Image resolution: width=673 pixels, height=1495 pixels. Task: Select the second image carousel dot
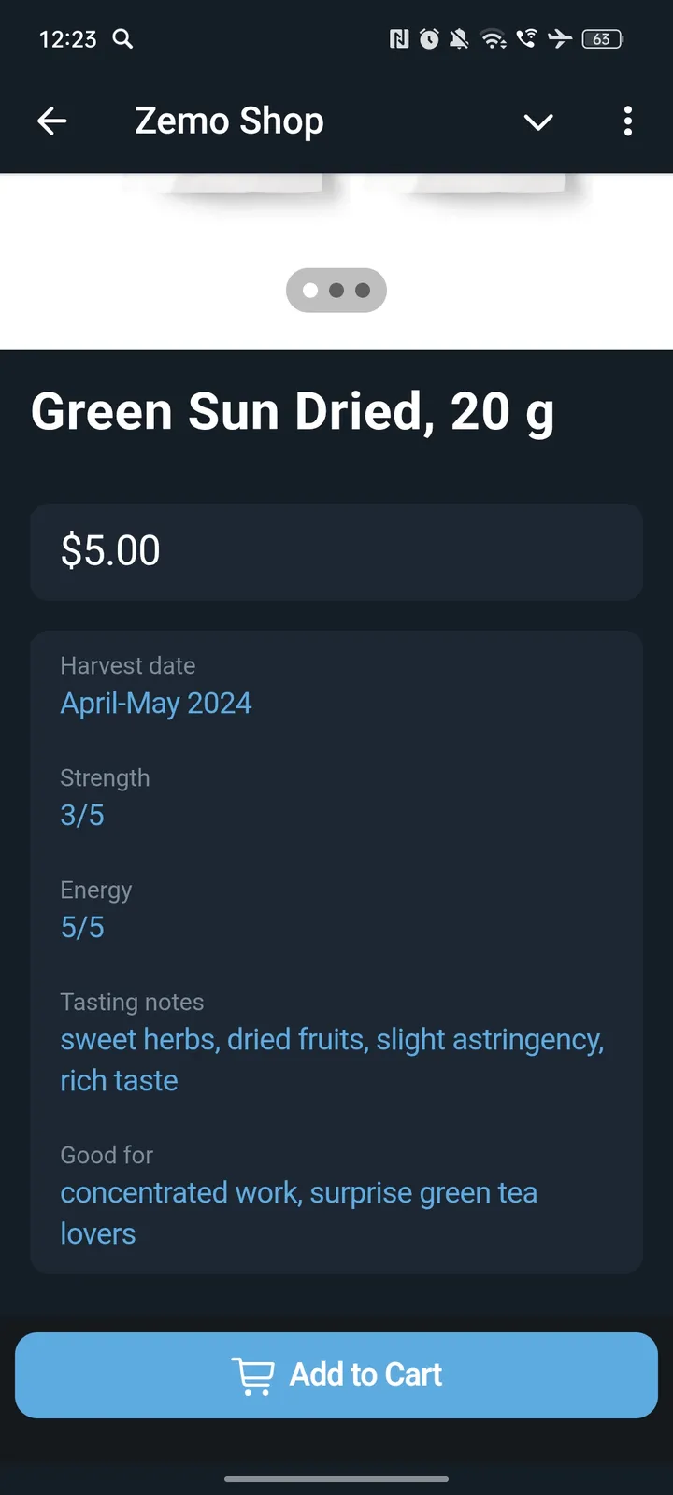coord(336,291)
